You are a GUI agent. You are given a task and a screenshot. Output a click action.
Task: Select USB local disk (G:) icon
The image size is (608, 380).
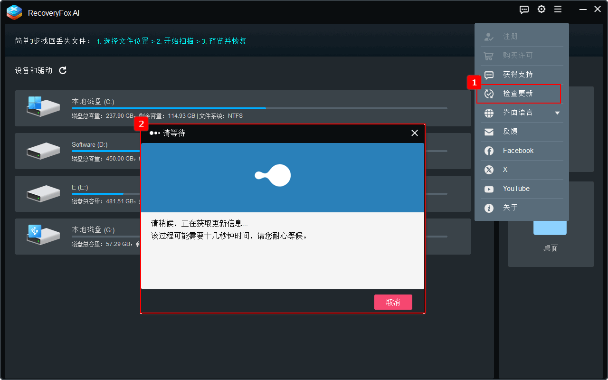(43, 236)
